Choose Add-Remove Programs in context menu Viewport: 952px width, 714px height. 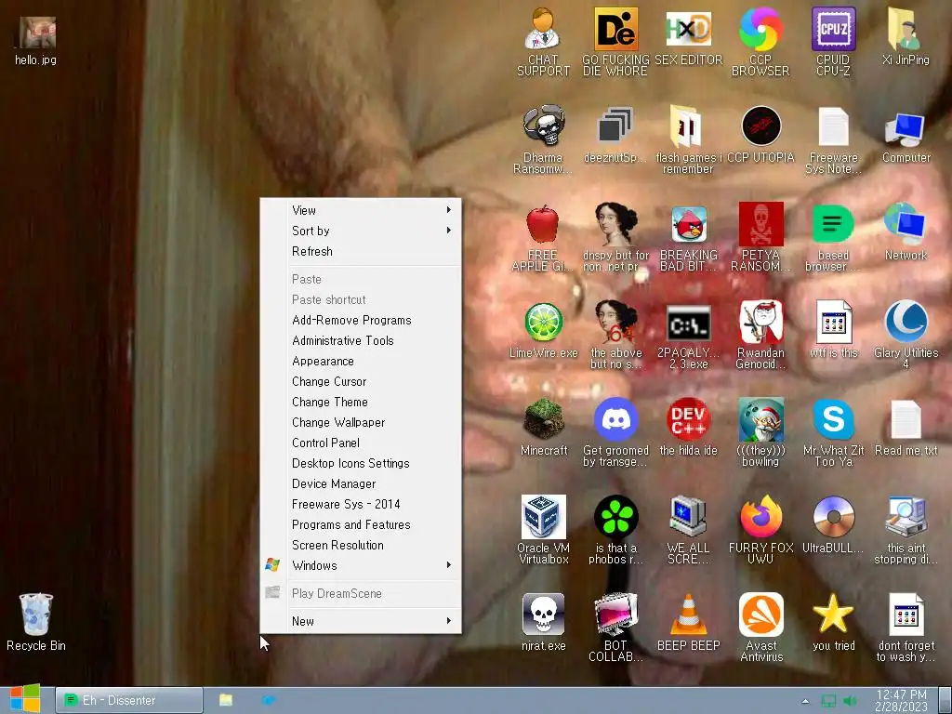tap(361, 320)
